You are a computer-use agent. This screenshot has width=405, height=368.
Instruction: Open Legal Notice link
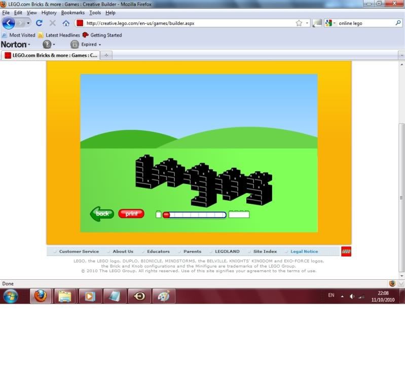[x=304, y=251]
